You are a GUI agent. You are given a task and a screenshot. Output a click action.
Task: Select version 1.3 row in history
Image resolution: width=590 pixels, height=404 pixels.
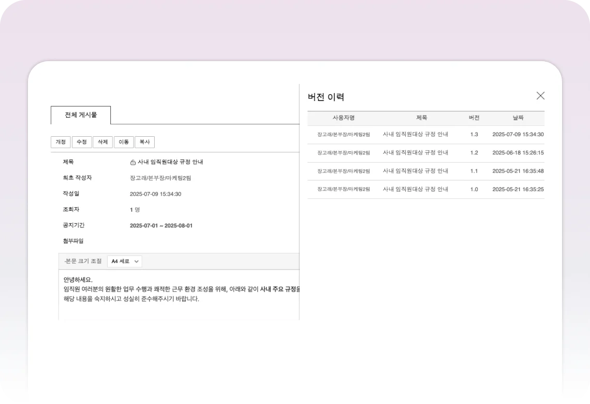(x=425, y=135)
